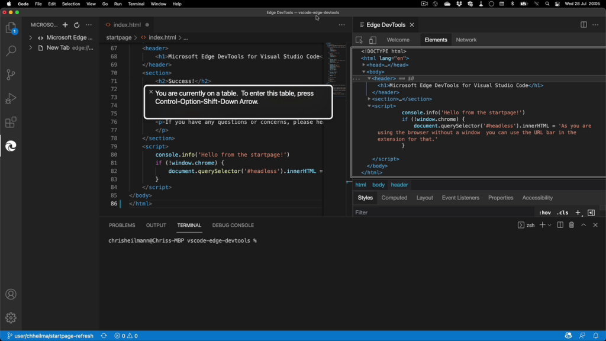Click the branch name in status bar

coord(50,336)
